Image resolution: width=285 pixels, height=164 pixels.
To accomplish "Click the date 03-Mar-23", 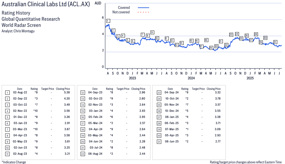I will click(x=20, y=129).
